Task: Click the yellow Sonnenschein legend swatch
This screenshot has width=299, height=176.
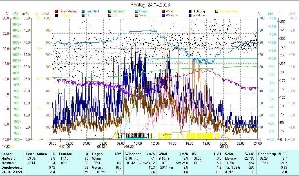Action: pos(217,11)
